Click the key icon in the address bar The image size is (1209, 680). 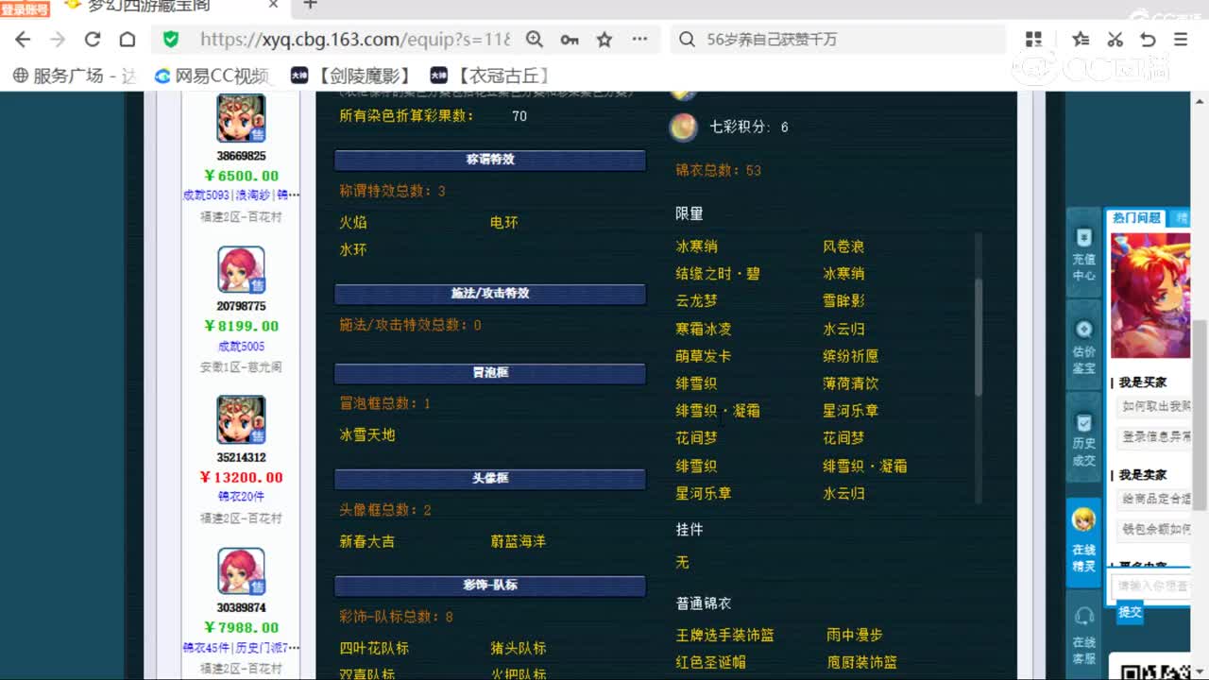(569, 40)
